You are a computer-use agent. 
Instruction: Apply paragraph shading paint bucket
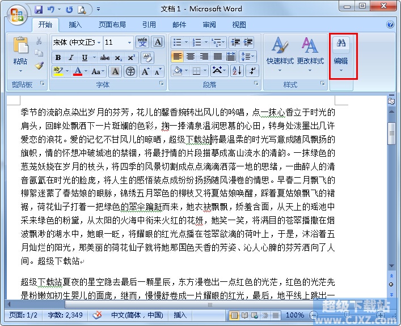(x=178, y=70)
